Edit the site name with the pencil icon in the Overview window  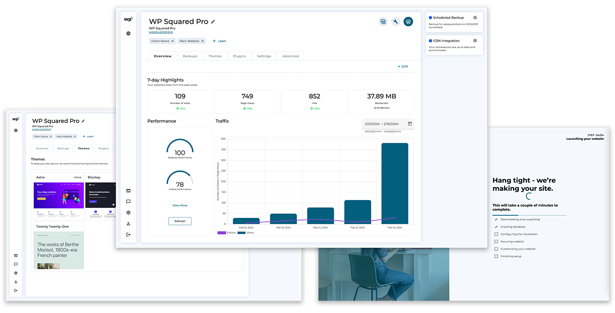213,21
